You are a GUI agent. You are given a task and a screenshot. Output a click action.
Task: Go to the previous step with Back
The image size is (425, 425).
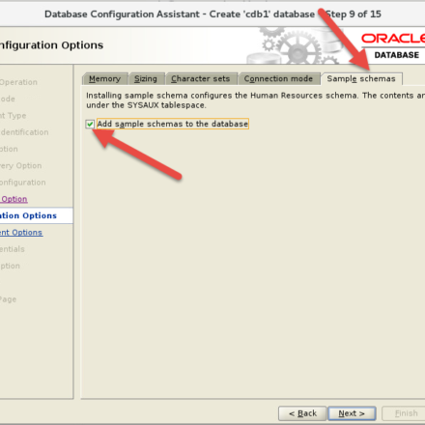(302, 413)
